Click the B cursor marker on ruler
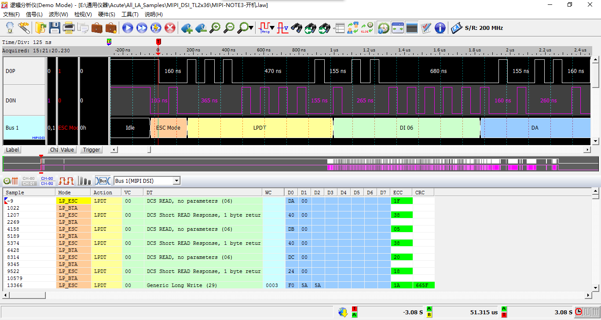The height and width of the screenshot is (320, 601). pyautogui.click(x=110, y=42)
